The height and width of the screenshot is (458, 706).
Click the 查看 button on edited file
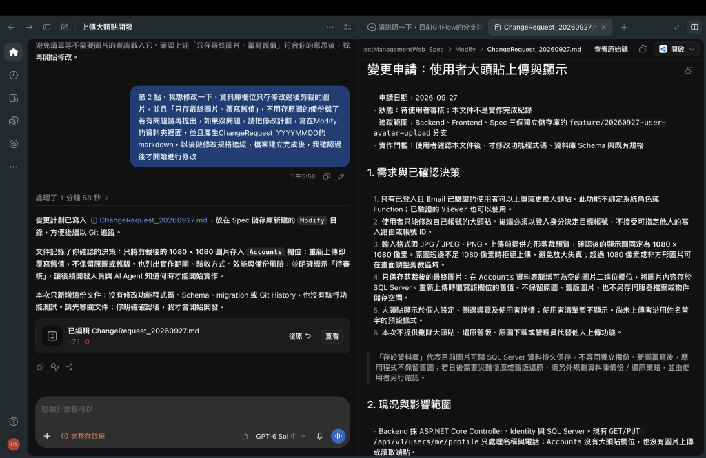pos(332,336)
